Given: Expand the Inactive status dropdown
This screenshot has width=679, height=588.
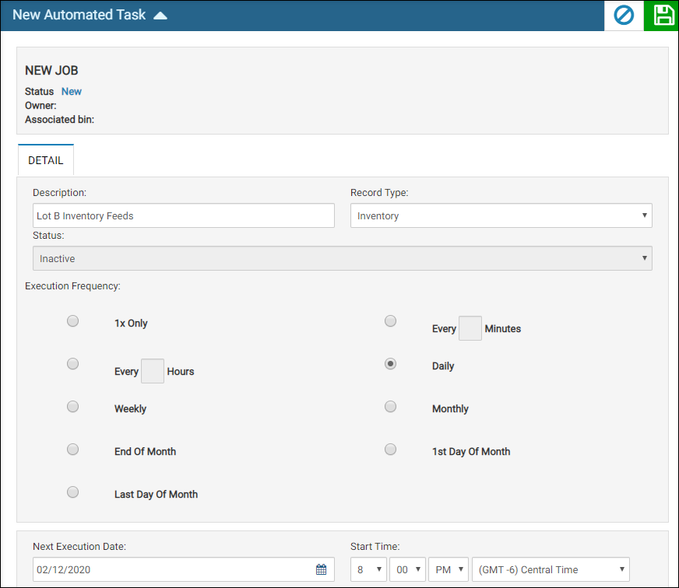Looking at the screenshot, I should pos(342,258).
